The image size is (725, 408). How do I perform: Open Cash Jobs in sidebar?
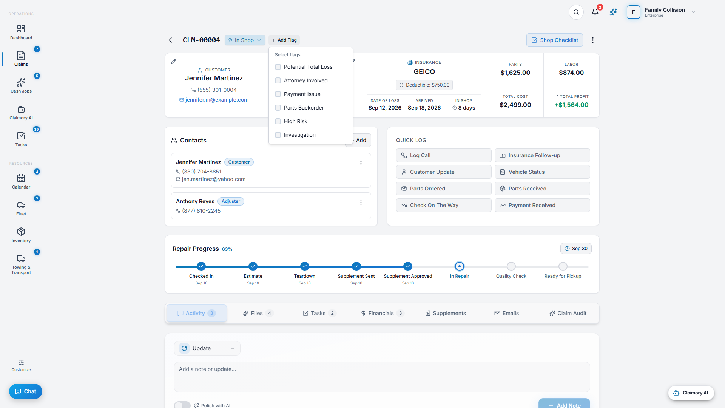tap(21, 85)
